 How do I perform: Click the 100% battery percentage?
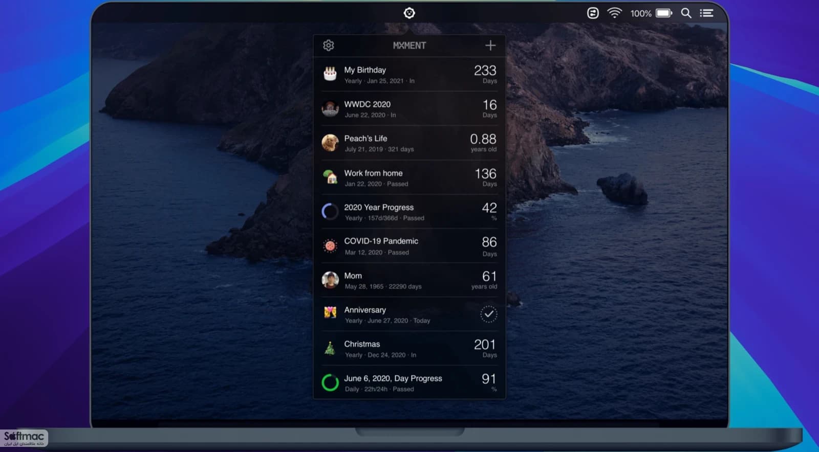641,13
